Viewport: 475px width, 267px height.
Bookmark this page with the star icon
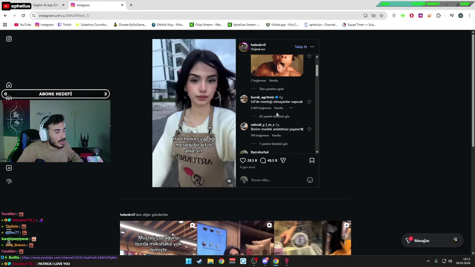tap(381, 16)
